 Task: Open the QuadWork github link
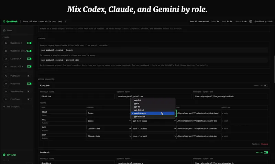point(263,22)
